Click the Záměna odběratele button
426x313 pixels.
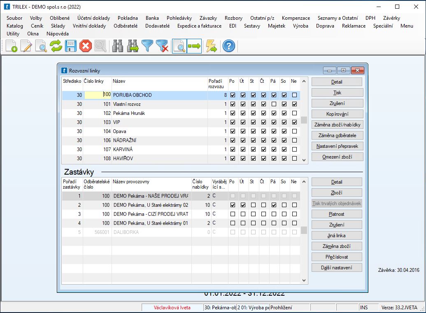point(337,135)
